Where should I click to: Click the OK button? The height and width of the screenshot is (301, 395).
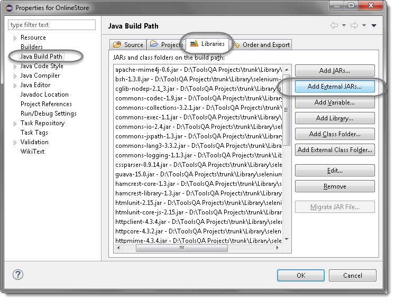coord(300,275)
